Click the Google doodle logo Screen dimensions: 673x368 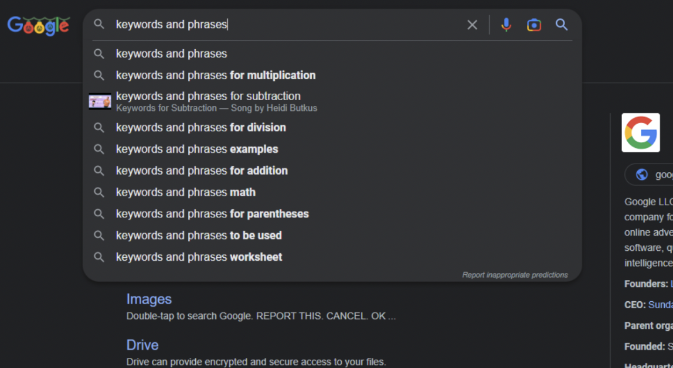(x=38, y=25)
